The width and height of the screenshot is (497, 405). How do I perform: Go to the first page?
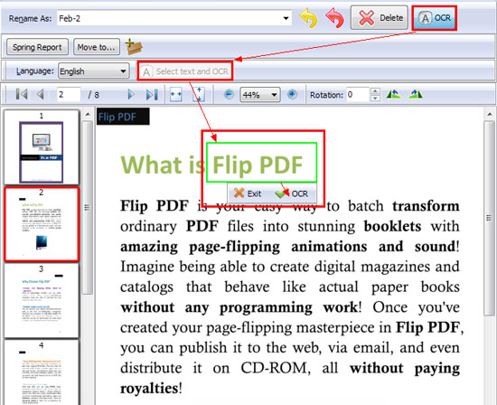[x=22, y=95]
